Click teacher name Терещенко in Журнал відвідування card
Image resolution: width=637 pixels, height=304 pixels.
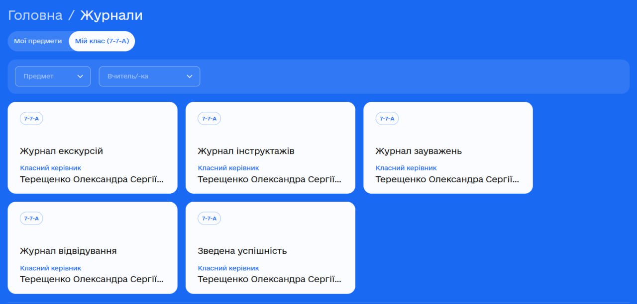tap(92, 279)
